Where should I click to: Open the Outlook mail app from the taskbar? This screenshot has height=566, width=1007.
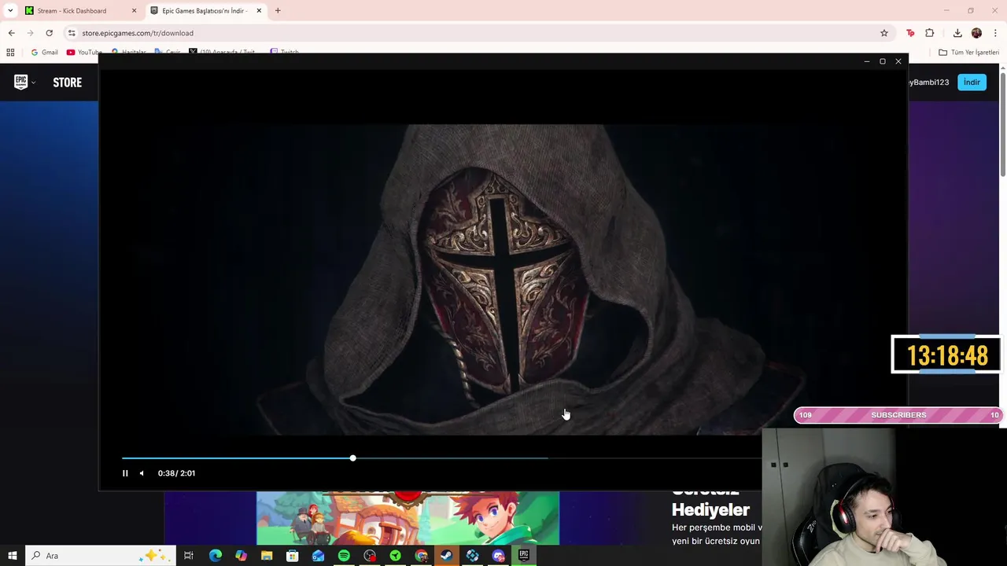coord(318,556)
